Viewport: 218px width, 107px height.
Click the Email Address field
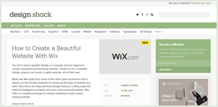(x=183, y=63)
